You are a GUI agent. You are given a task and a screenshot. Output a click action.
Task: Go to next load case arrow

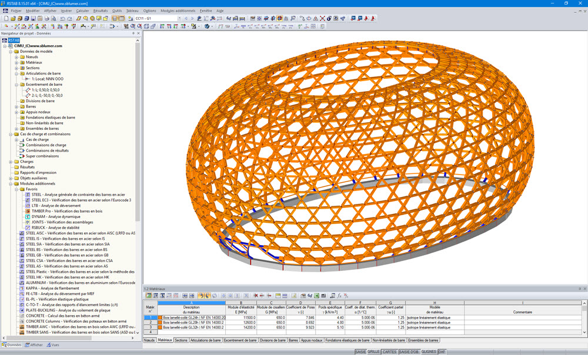(192, 18)
